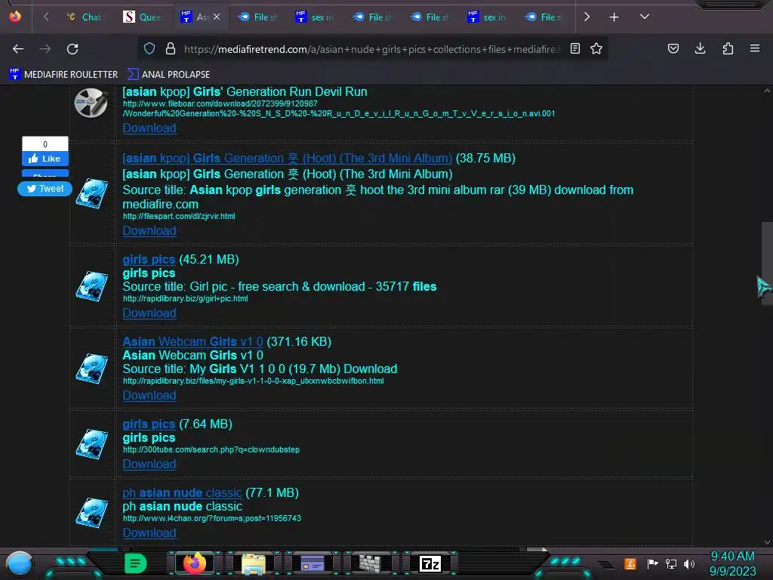Bookmark this page with the star icon
The image size is (773, 580).
click(596, 49)
